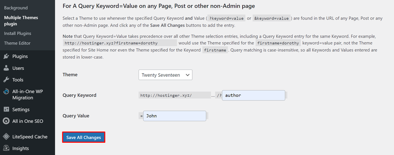This screenshot has width=394, height=155.
Task: Click the Insights icon in sidebar
Action: coord(6,148)
